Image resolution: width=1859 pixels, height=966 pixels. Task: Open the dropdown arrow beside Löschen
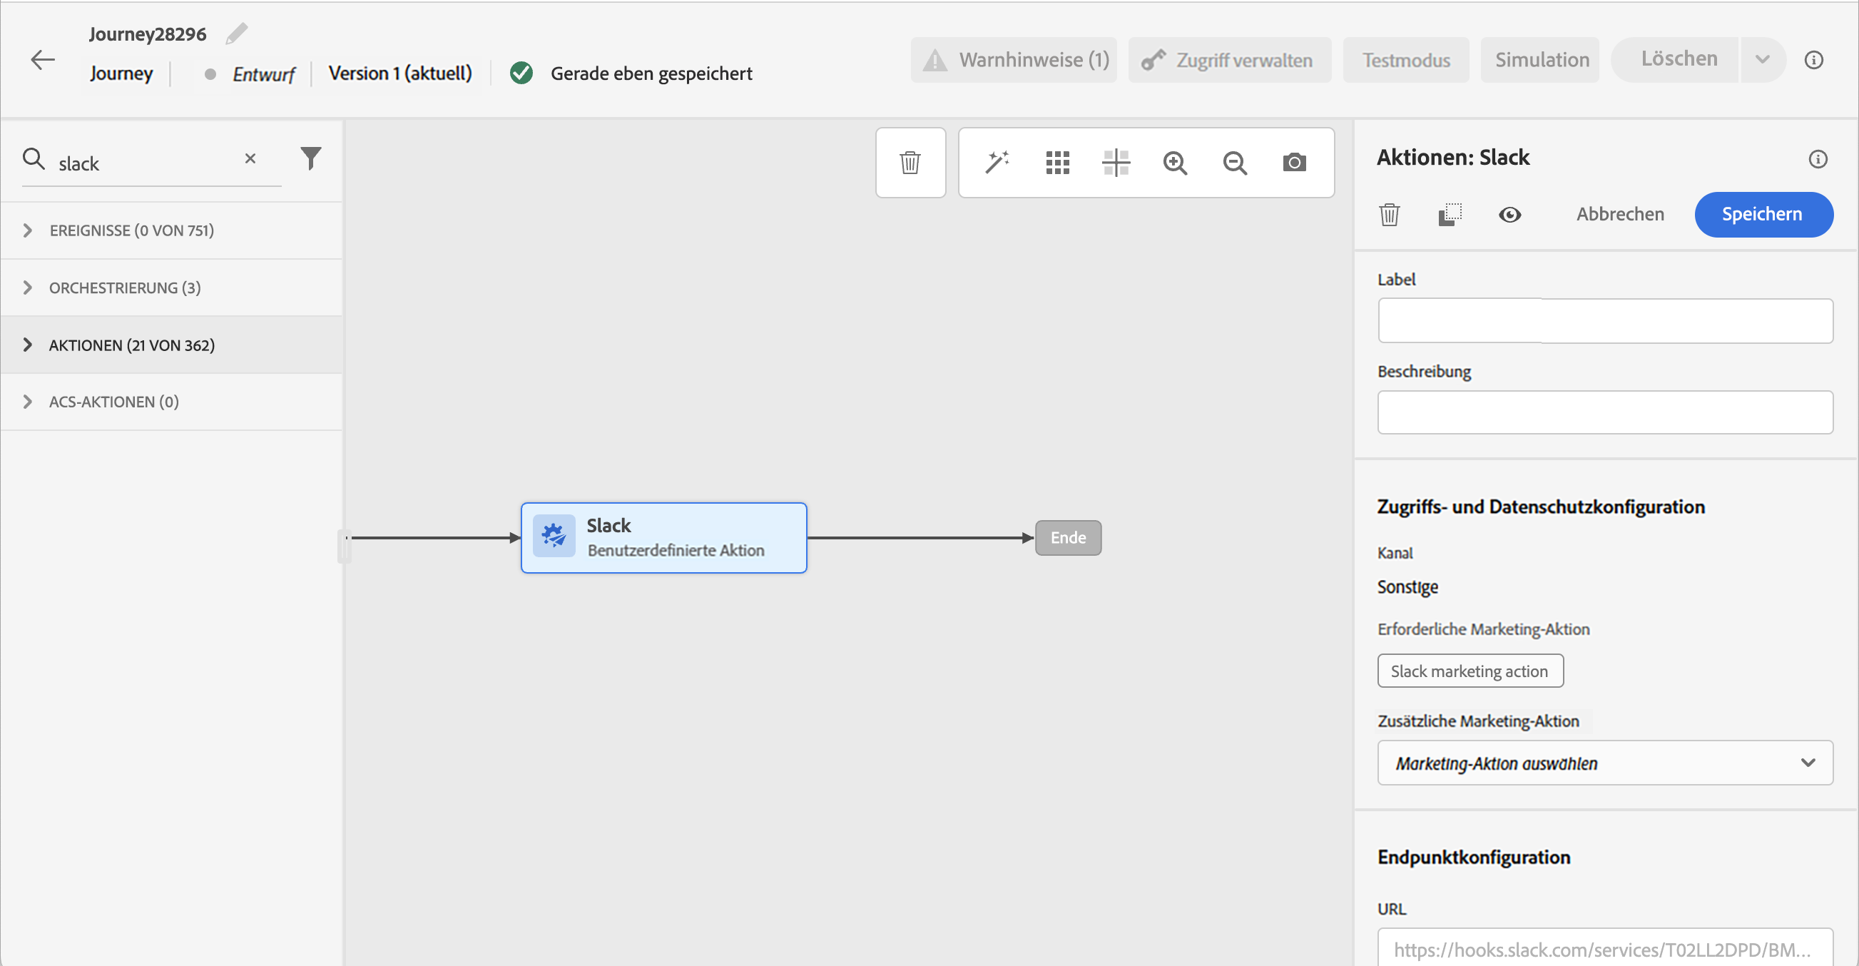coord(1762,60)
